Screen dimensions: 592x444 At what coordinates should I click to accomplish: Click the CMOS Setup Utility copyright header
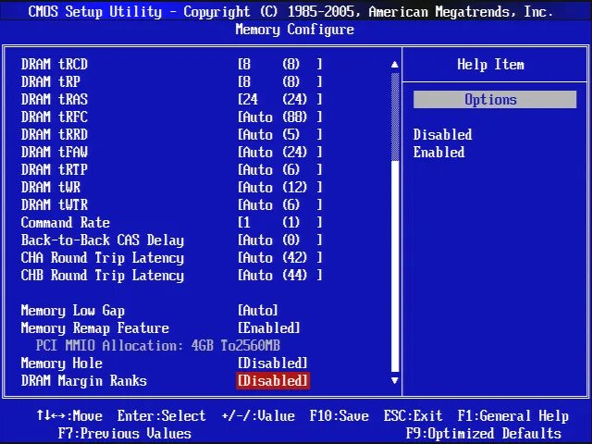[290, 12]
